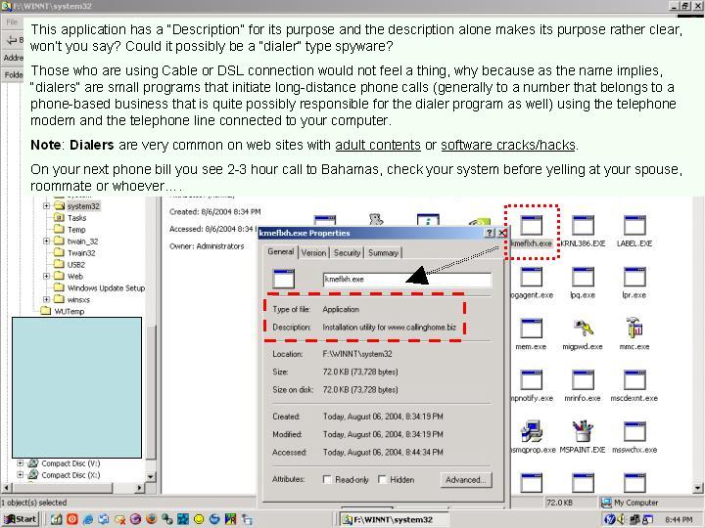705x528 pixels.
Task: Select the msmqprop.exe computer icon
Action: 531,431
